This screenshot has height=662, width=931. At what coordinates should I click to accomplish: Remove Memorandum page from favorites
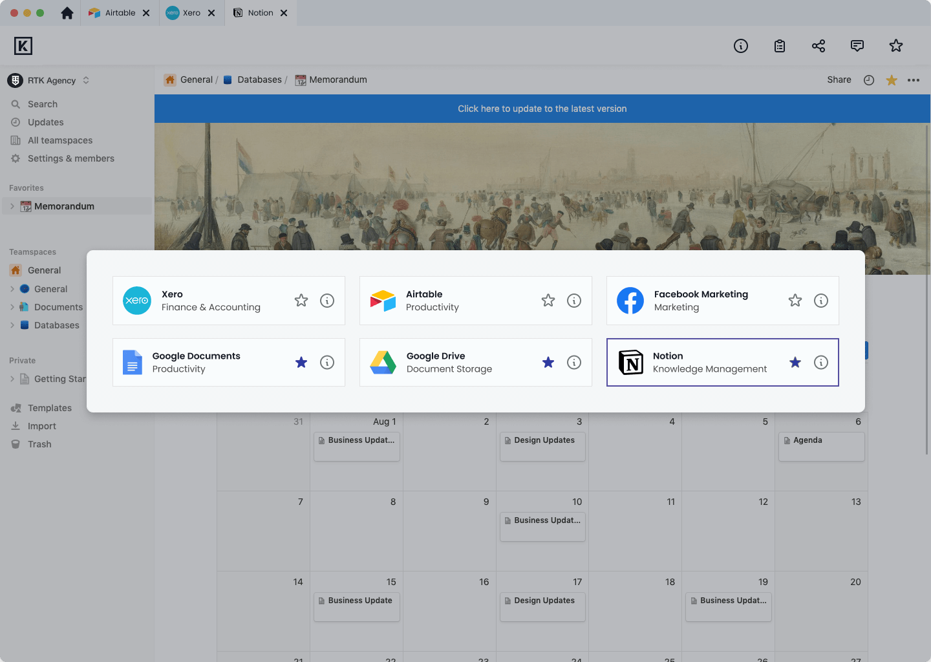click(892, 80)
